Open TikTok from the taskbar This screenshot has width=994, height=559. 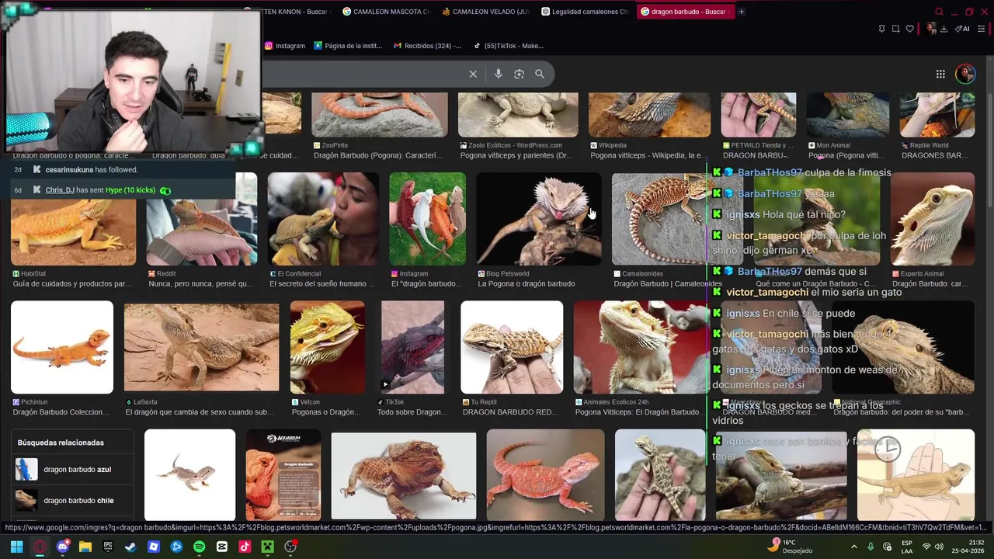pyautogui.click(x=245, y=547)
